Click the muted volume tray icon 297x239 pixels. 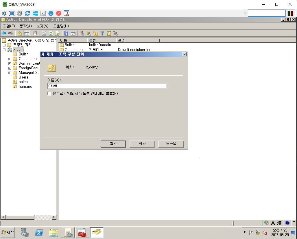(265, 233)
